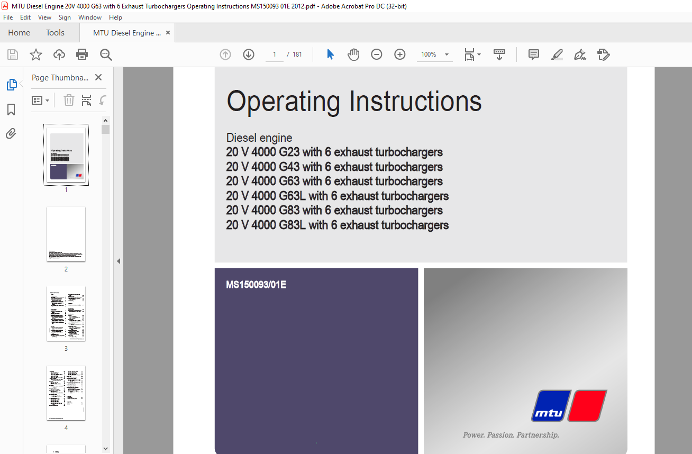692x454 pixels.
Task: Click the 'MS150093/01E' document number
Action: [x=256, y=285]
